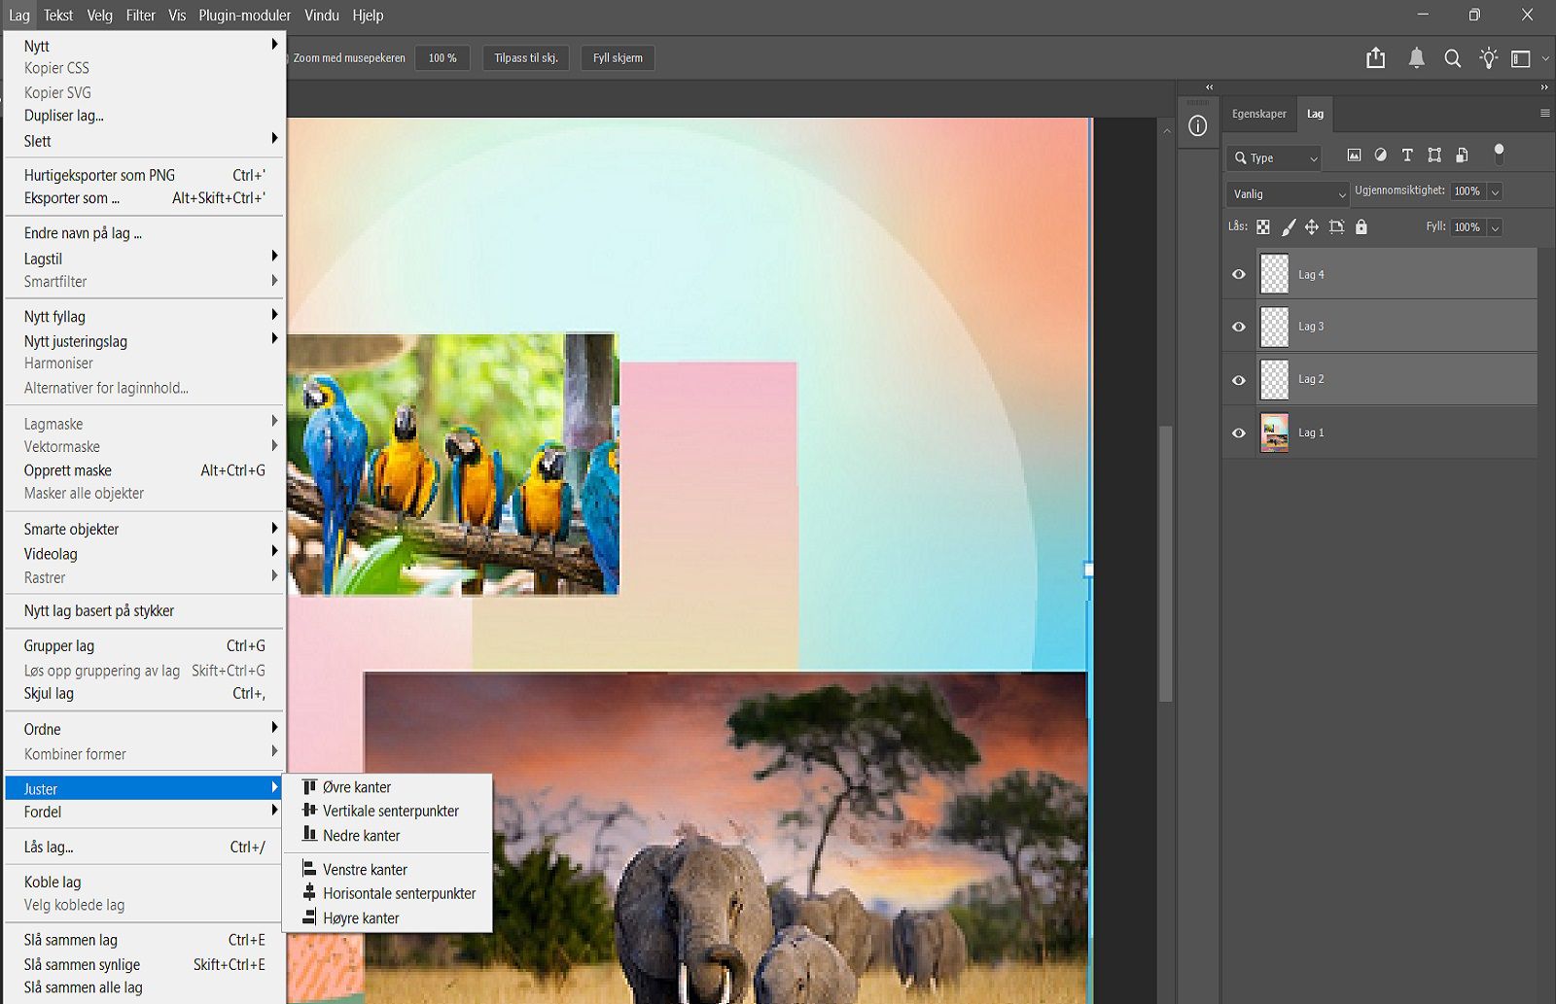The width and height of the screenshot is (1556, 1004).
Task: Collapse the panel dock with right double-arrow
Action: [1544, 87]
